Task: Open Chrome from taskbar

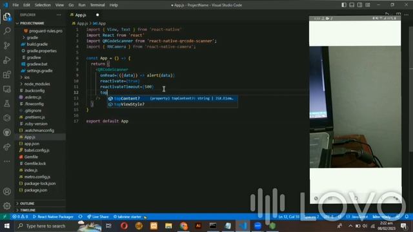Action: point(183,226)
